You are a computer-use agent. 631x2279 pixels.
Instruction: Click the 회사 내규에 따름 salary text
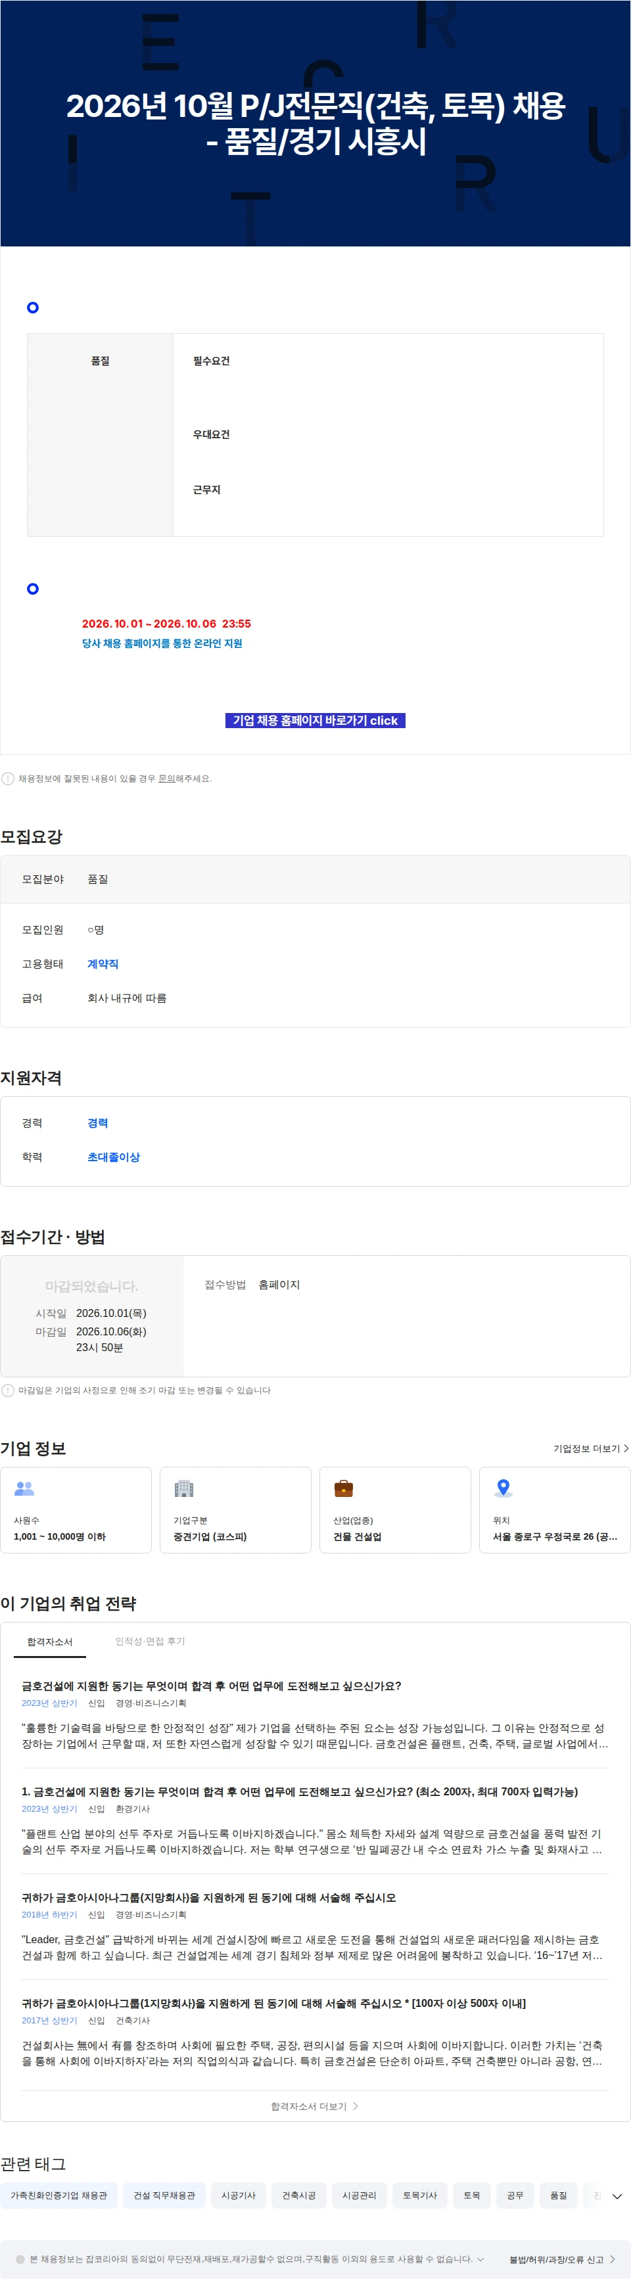(x=127, y=998)
